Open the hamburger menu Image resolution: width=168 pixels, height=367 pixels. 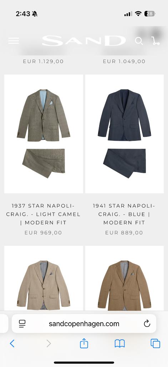coord(14,41)
